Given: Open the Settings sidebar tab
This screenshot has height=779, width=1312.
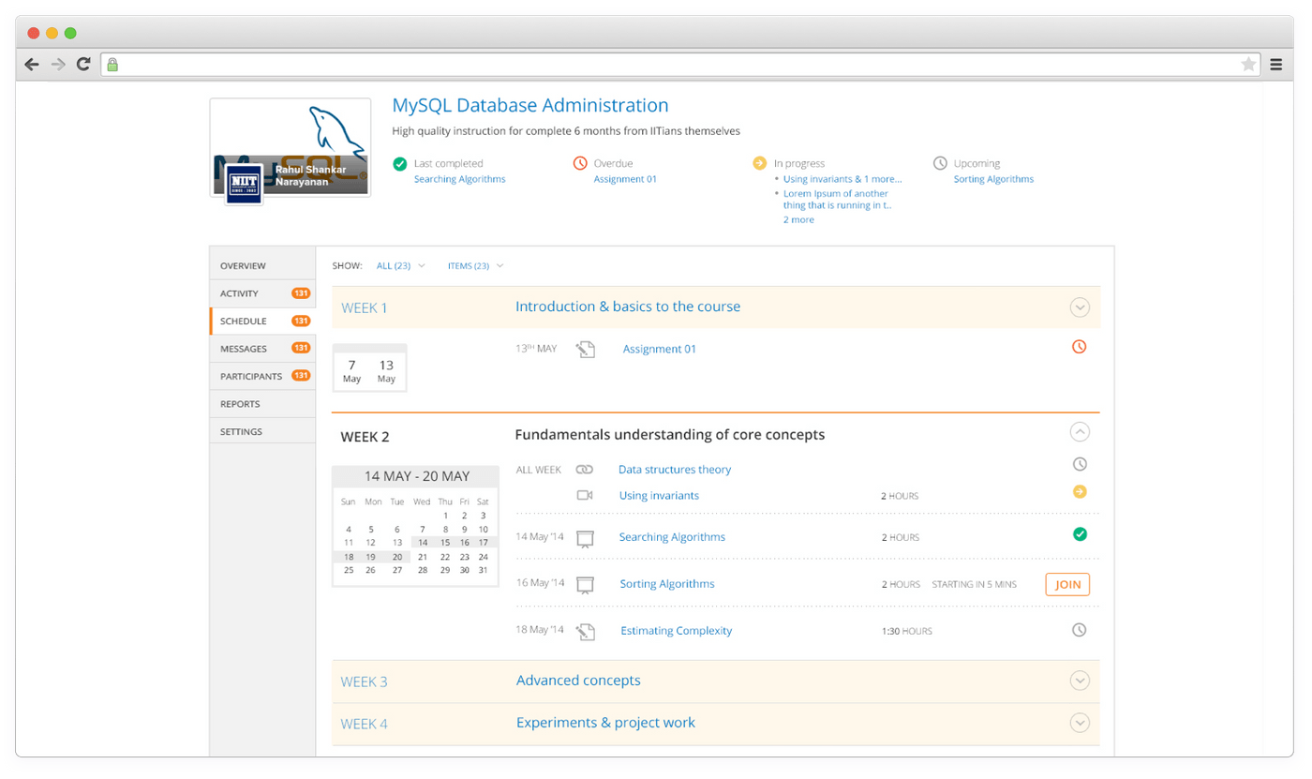Looking at the screenshot, I should 262,431.
